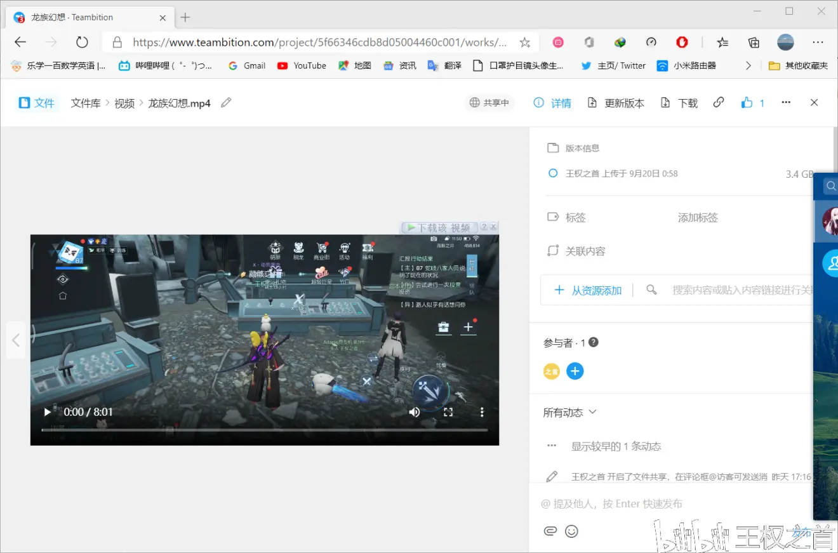Click the 版本信息 section header

coord(582,148)
